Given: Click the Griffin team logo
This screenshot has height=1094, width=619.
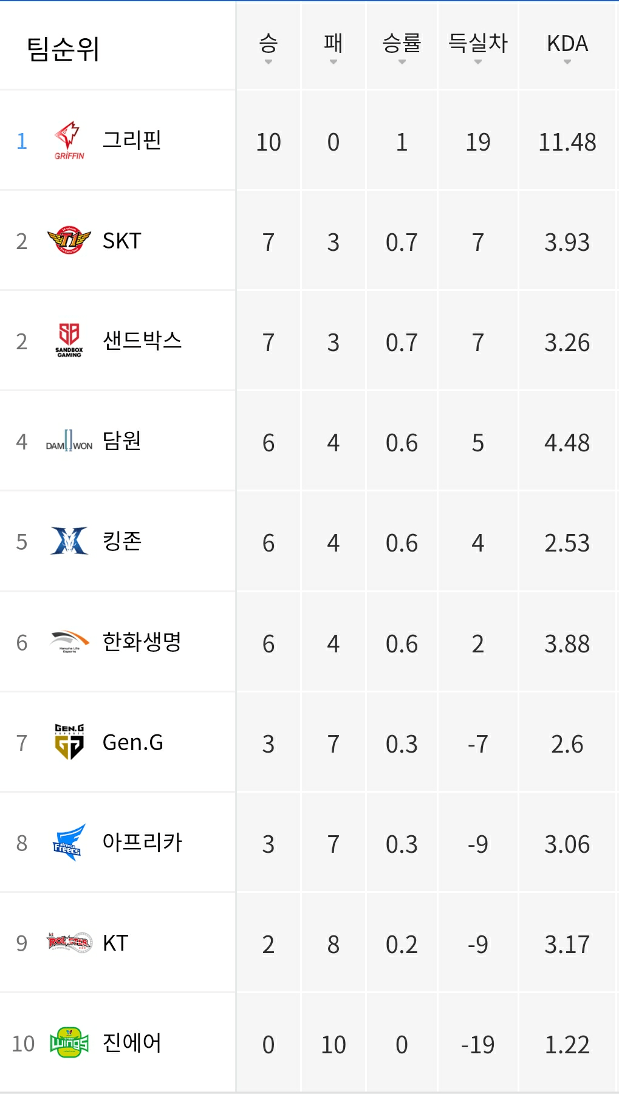Looking at the screenshot, I should pyautogui.click(x=69, y=140).
